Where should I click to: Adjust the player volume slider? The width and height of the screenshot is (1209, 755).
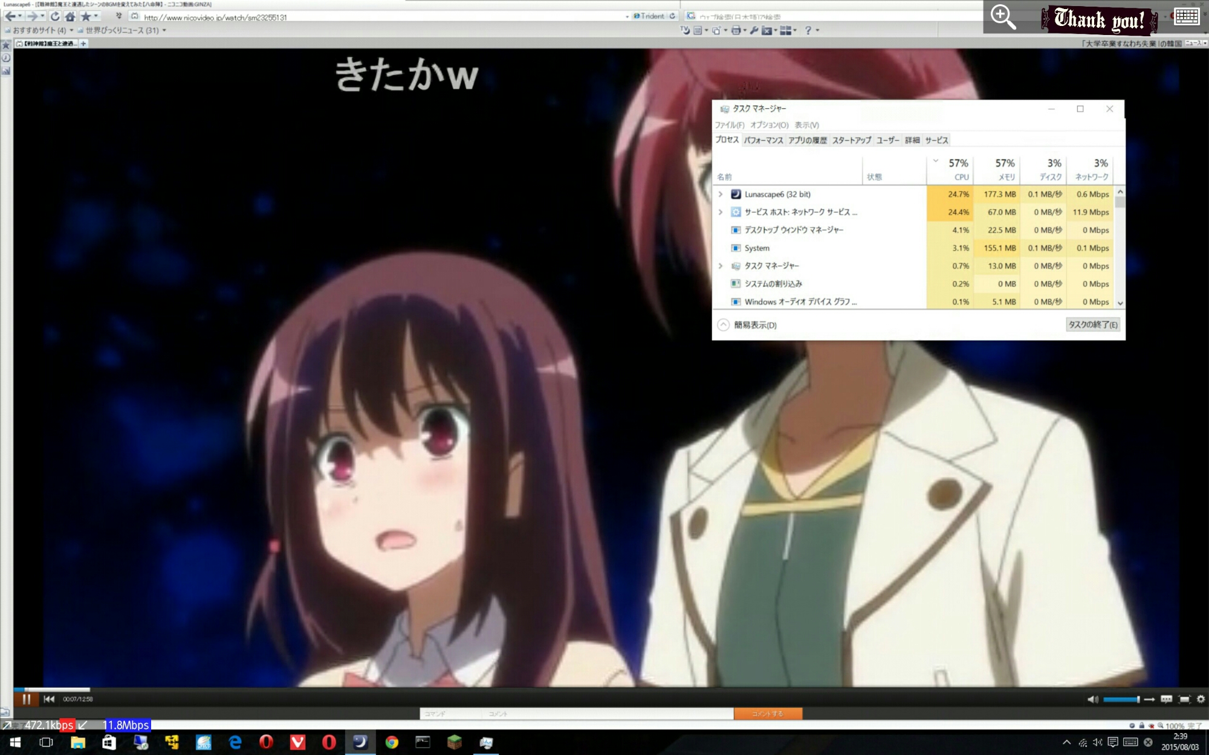pyautogui.click(x=1121, y=699)
